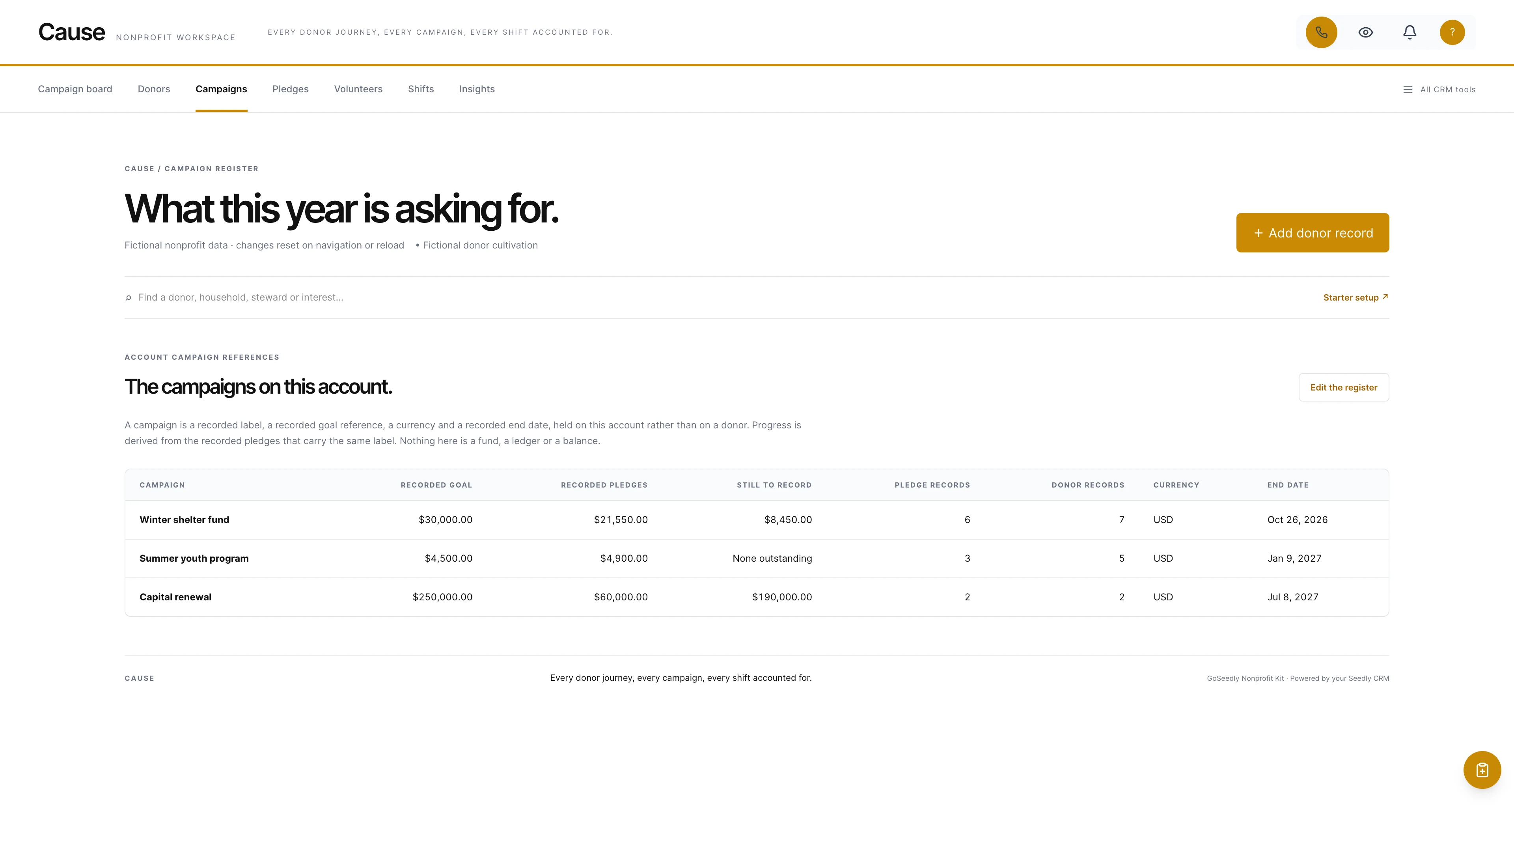Click the $250,000.00 recorded goal value
The image size is (1514, 852).
[442, 597]
